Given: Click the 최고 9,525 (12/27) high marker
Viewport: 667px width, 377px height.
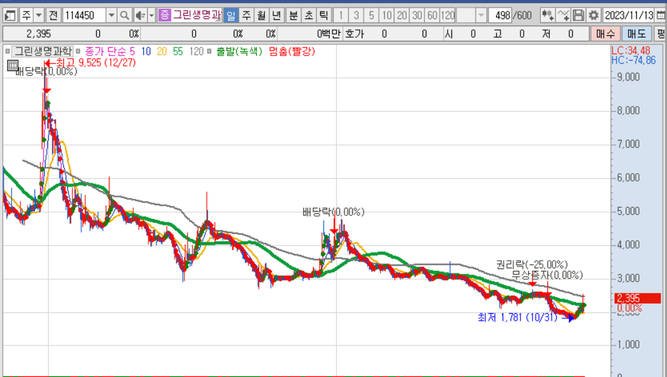Looking at the screenshot, I should pos(90,63).
